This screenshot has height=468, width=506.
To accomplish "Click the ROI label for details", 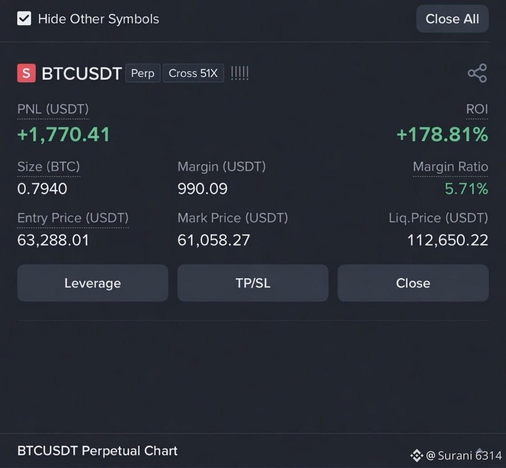I will pyautogui.click(x=477, y=109).
